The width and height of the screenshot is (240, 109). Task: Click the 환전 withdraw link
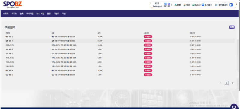pos(187,5)
